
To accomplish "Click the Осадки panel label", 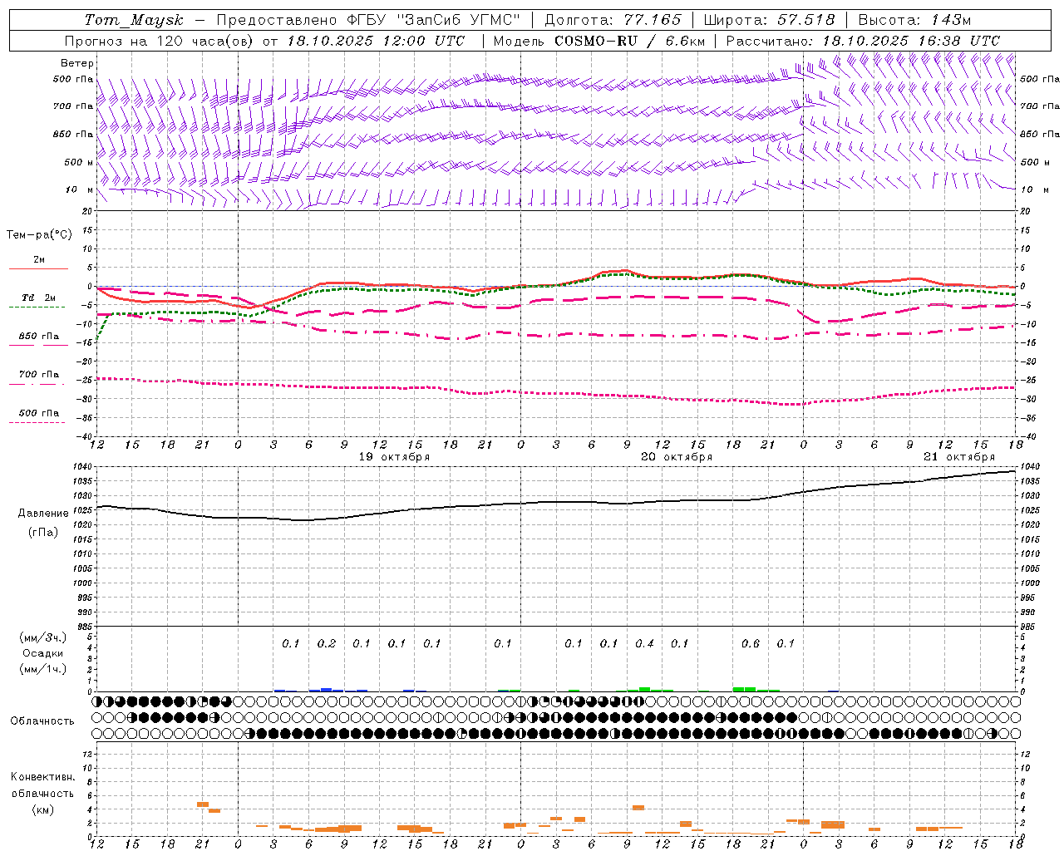I will coord(43,653).
